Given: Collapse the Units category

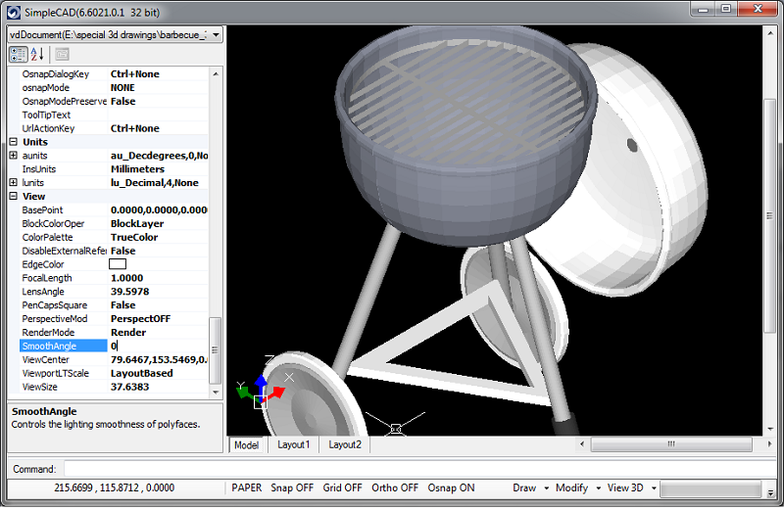Looking at the screenshot, I should point(13,142).
